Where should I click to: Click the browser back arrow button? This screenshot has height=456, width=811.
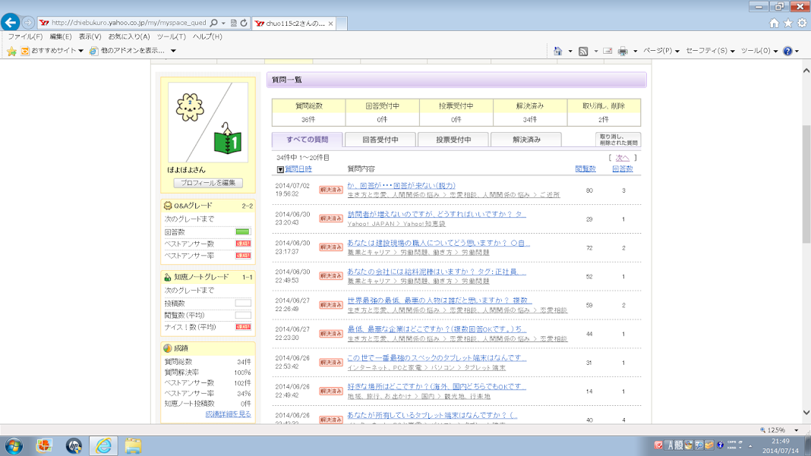click(x=11, y=23)
